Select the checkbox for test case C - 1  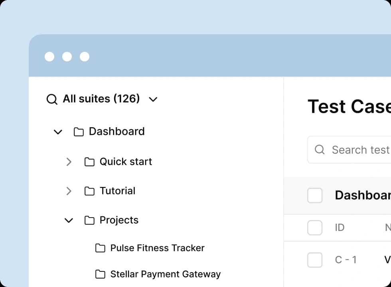tap(315, 260)
